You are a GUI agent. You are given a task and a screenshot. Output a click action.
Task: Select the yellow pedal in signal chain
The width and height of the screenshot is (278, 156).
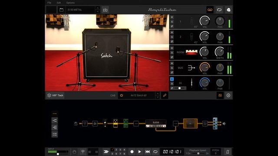pyautogui.click(x=116, y=123)
